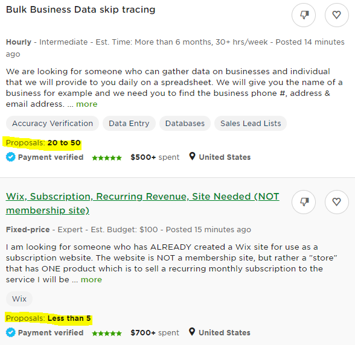Viewport: 355px width, 345px height.
Task: Click five-star rating on first job
Action: tap(107, 157)
